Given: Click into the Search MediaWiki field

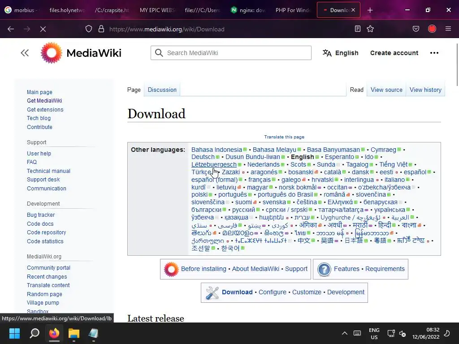Looking at the screenshot, I should [x=231, y=53].
